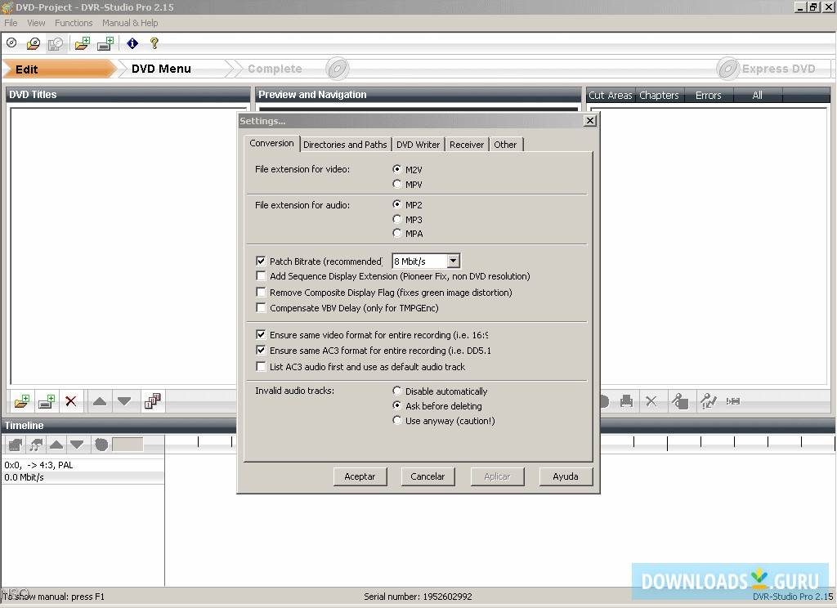Viewport: 837px width, 608px height.
Task: Select Use anyway (caution!) option
Action: (397, 421)
